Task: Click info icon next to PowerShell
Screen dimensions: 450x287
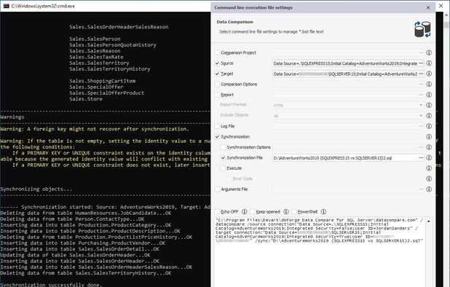Action: tap(323, 212)
